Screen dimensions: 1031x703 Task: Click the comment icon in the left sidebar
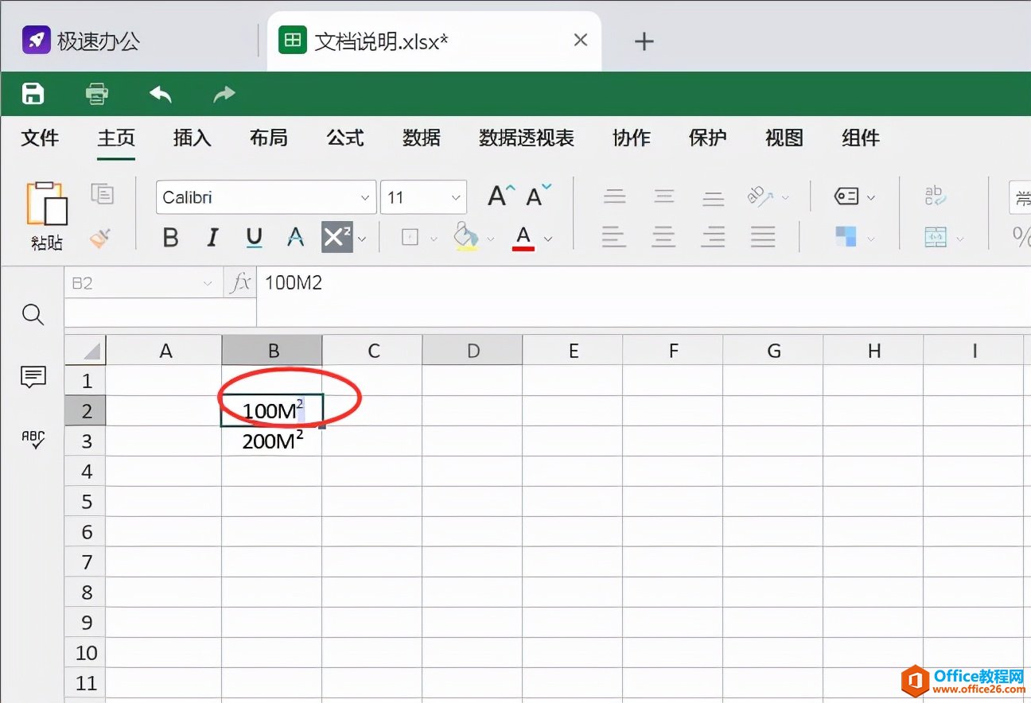click(33, 377)
